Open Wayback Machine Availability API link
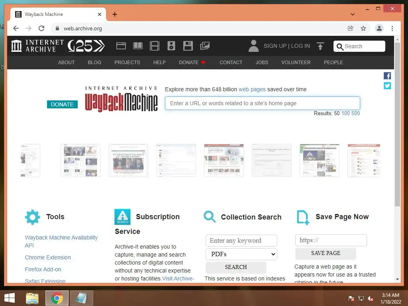Screen dimensions: 408x306 pos(61,241)
